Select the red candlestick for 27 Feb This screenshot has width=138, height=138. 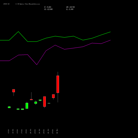[x=53, y=96]
